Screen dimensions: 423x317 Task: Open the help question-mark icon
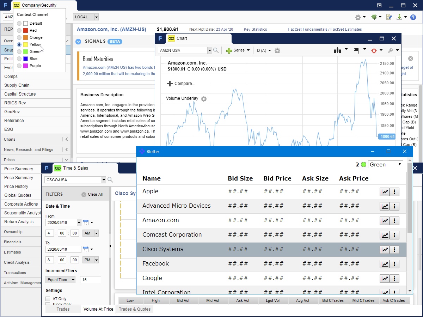413,17
